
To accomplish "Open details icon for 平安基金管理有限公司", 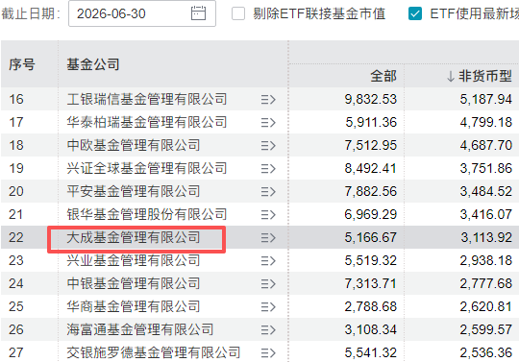I will pyautogui.click(x=268, y=191).
